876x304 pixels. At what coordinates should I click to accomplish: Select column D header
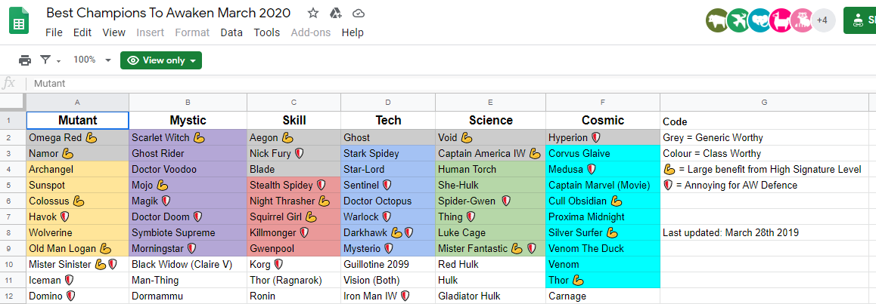[388, 102]
